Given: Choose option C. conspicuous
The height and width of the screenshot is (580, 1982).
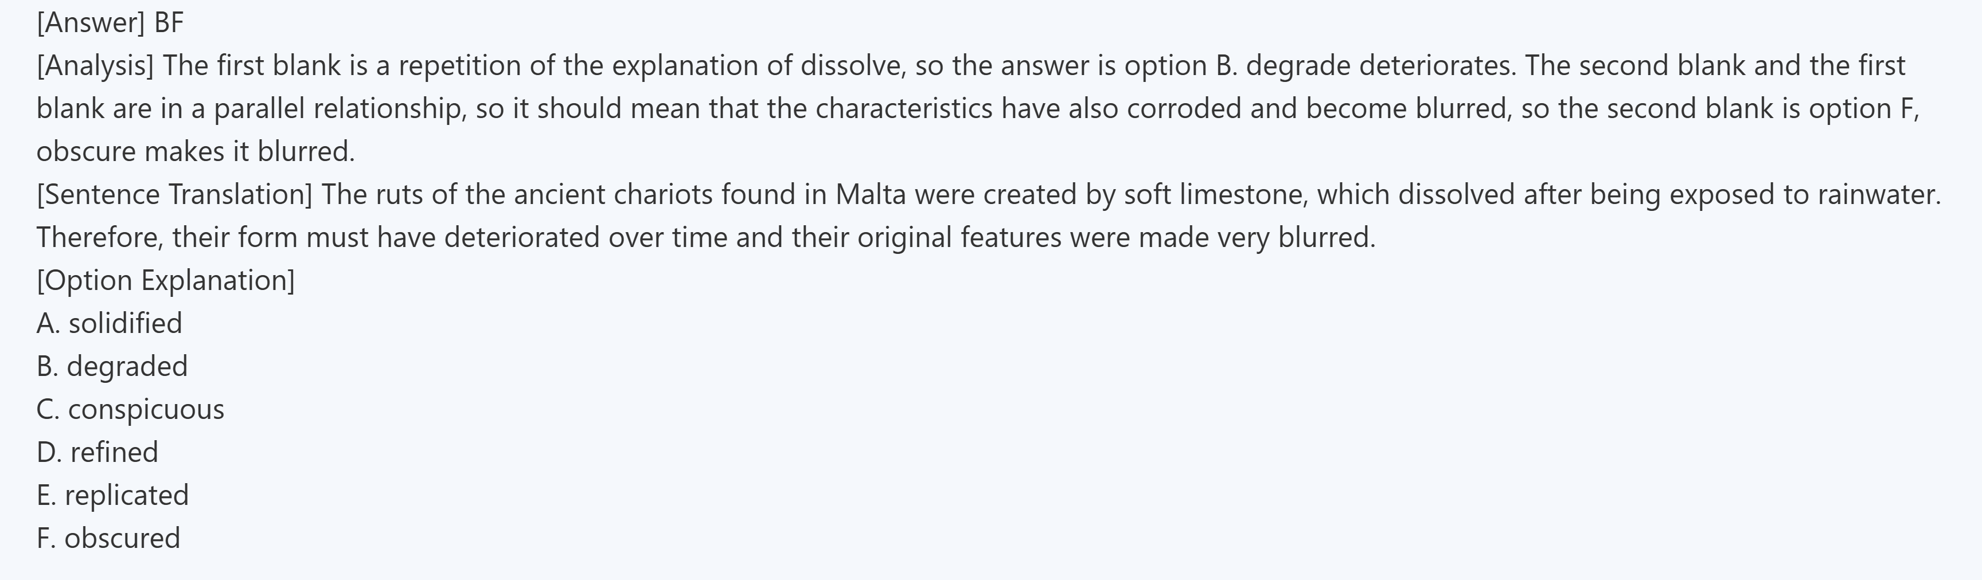Looking at the screenshot, I should [130, 410].
